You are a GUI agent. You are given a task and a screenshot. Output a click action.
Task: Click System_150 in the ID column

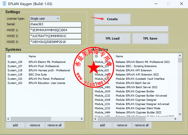(x=15, y=62)
